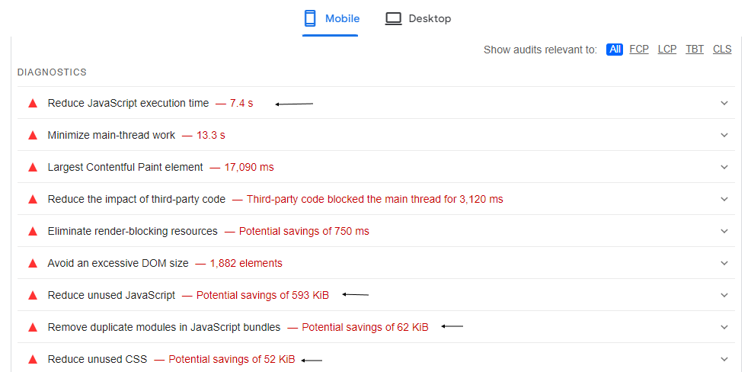Filter audits by FCP
The image size is (751, 372).
tap(639, 50)
